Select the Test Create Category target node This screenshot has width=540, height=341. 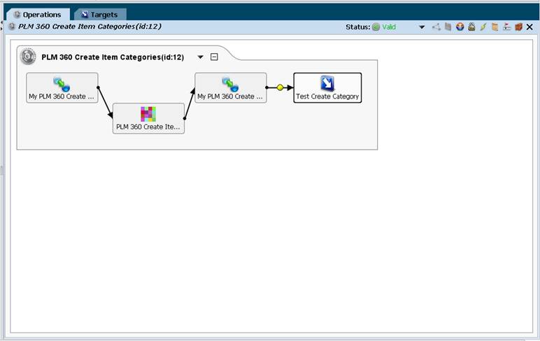[327, 88]
